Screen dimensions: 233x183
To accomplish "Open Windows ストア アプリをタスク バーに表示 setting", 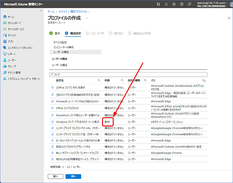I will point(79,122).
